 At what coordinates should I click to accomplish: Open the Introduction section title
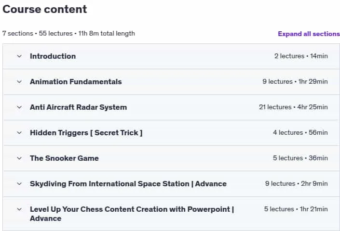pos(53,56)
